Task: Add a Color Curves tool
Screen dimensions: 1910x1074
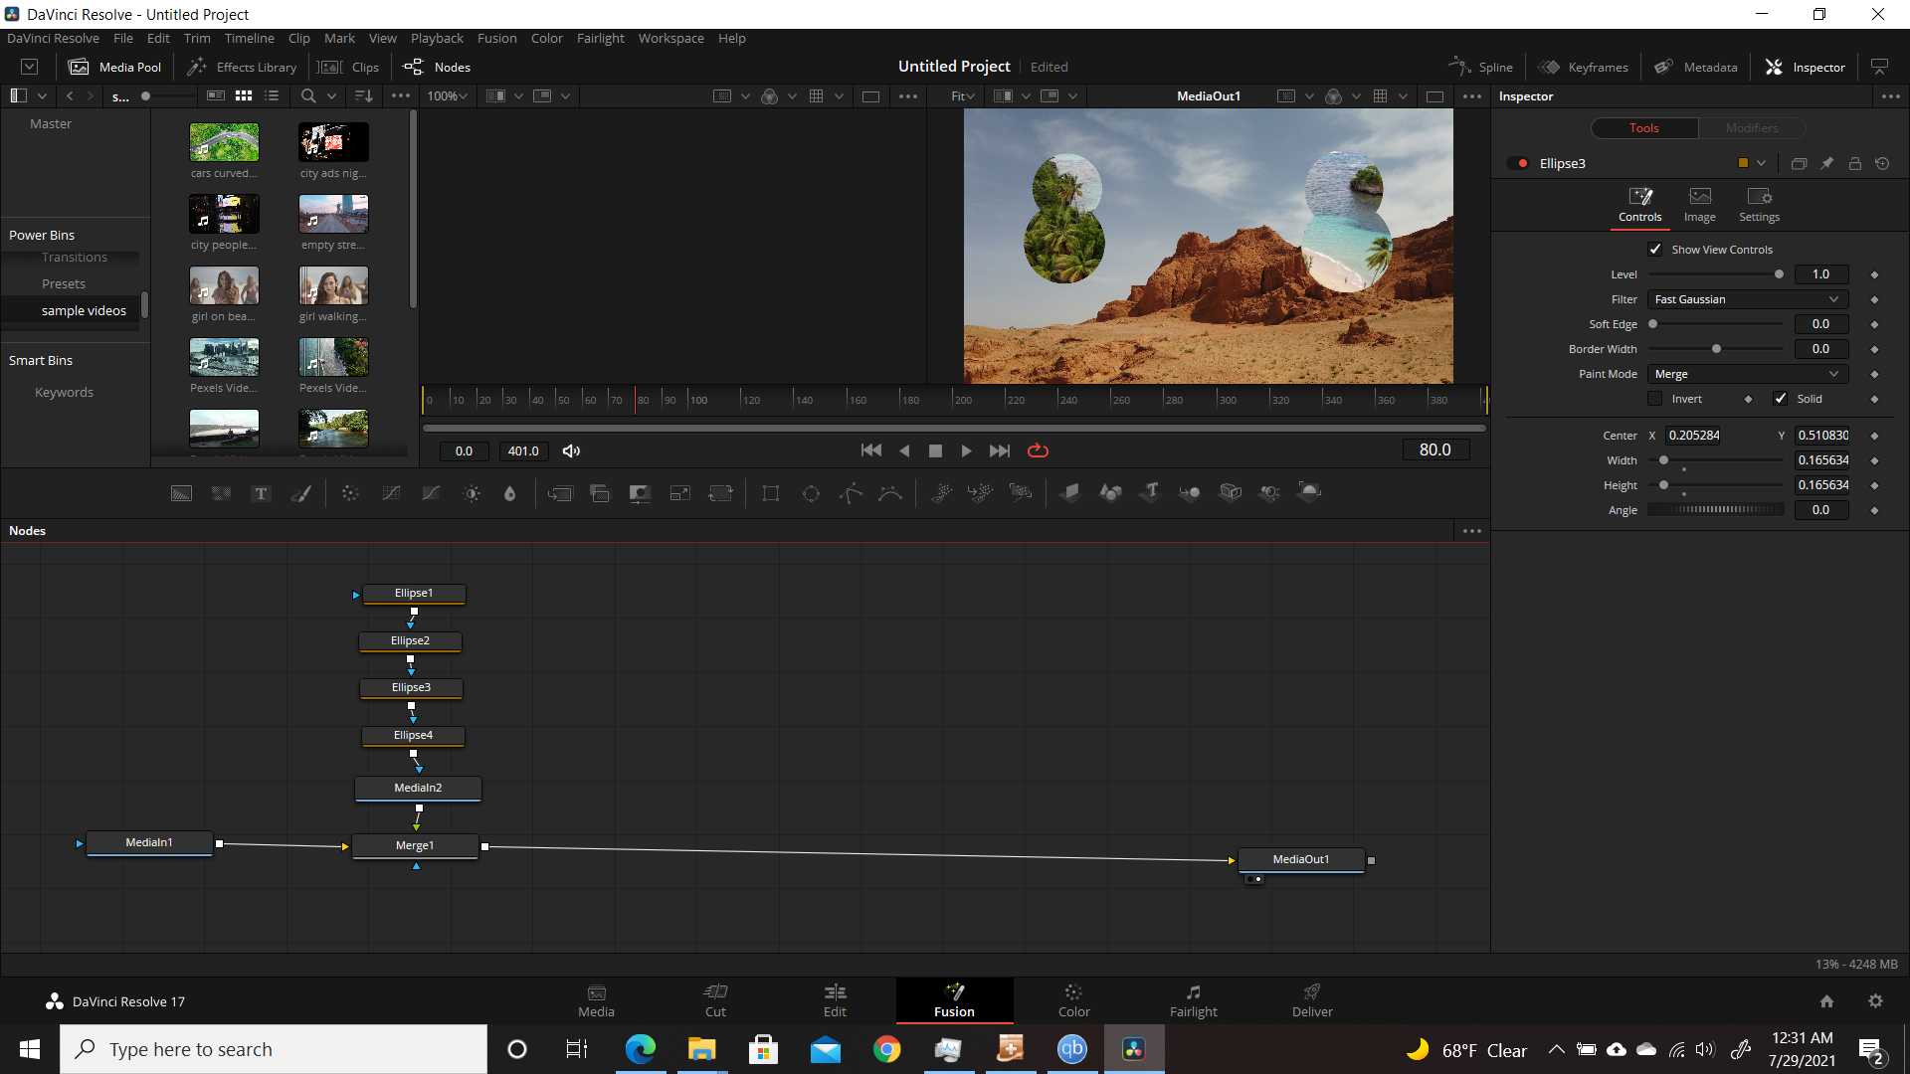Action: [x=391, y=493]
